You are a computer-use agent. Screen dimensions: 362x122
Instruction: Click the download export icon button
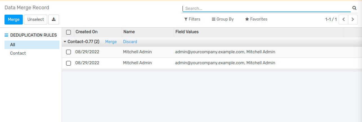pos(54,19)
